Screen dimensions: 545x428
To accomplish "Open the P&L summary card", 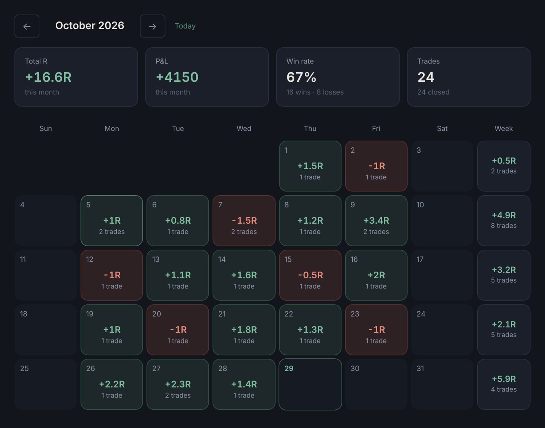I will pyautogui.click(x=207, y=77).
